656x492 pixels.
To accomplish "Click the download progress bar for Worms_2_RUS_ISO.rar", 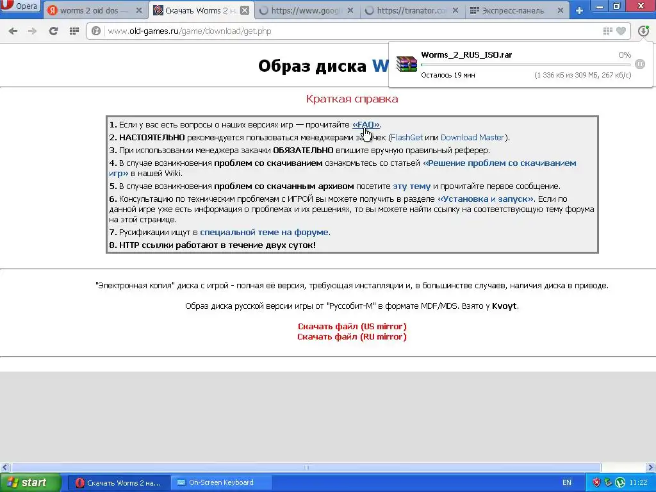I will (526, 65).
